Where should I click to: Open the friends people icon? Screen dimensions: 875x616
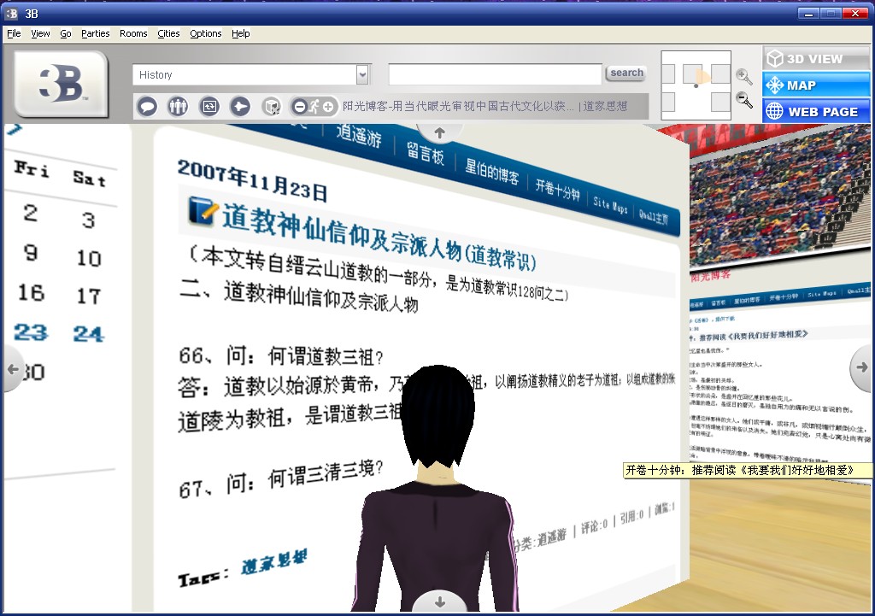(x=178, y=106)
